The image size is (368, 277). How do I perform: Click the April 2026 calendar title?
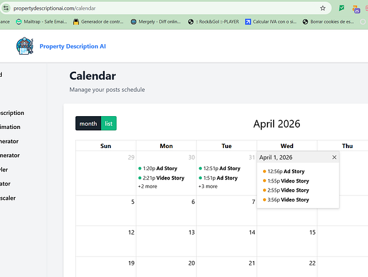(x=277, y=124)
